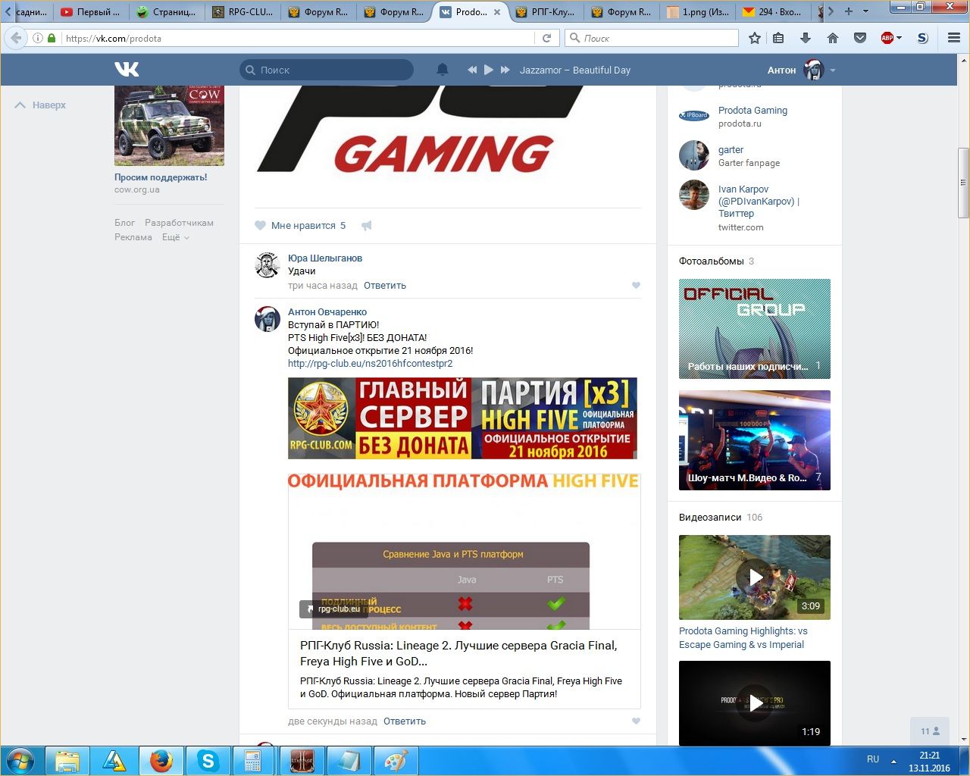The width and height of the screenshot is (970, 776).
Task: Play the Jazzamor track in header player
Action: click(489, 70)
